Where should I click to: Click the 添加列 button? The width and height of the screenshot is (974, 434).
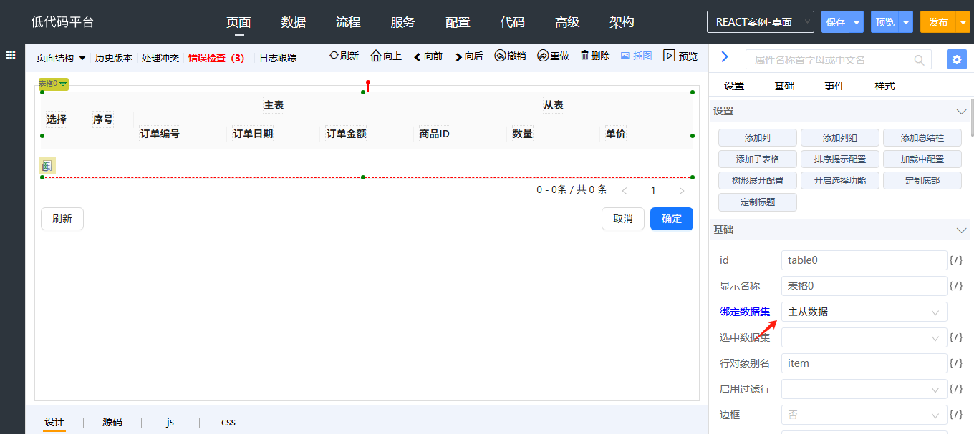pos(758,138)
